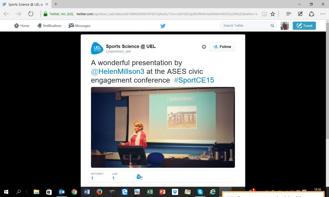Select the Sports Science @ UEL browser tab

25,4
